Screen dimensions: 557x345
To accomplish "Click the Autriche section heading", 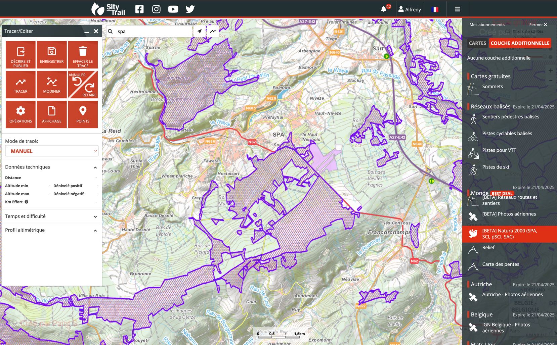I will point(481,284).
